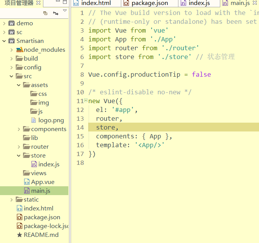Click the assets folder icon
Screen dimensions: 259x243
[26, 85]
